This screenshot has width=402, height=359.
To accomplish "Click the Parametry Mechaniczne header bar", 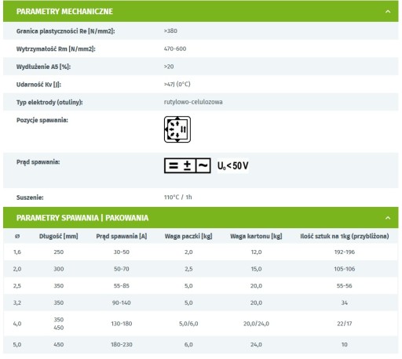I will [x=201, y=12].
